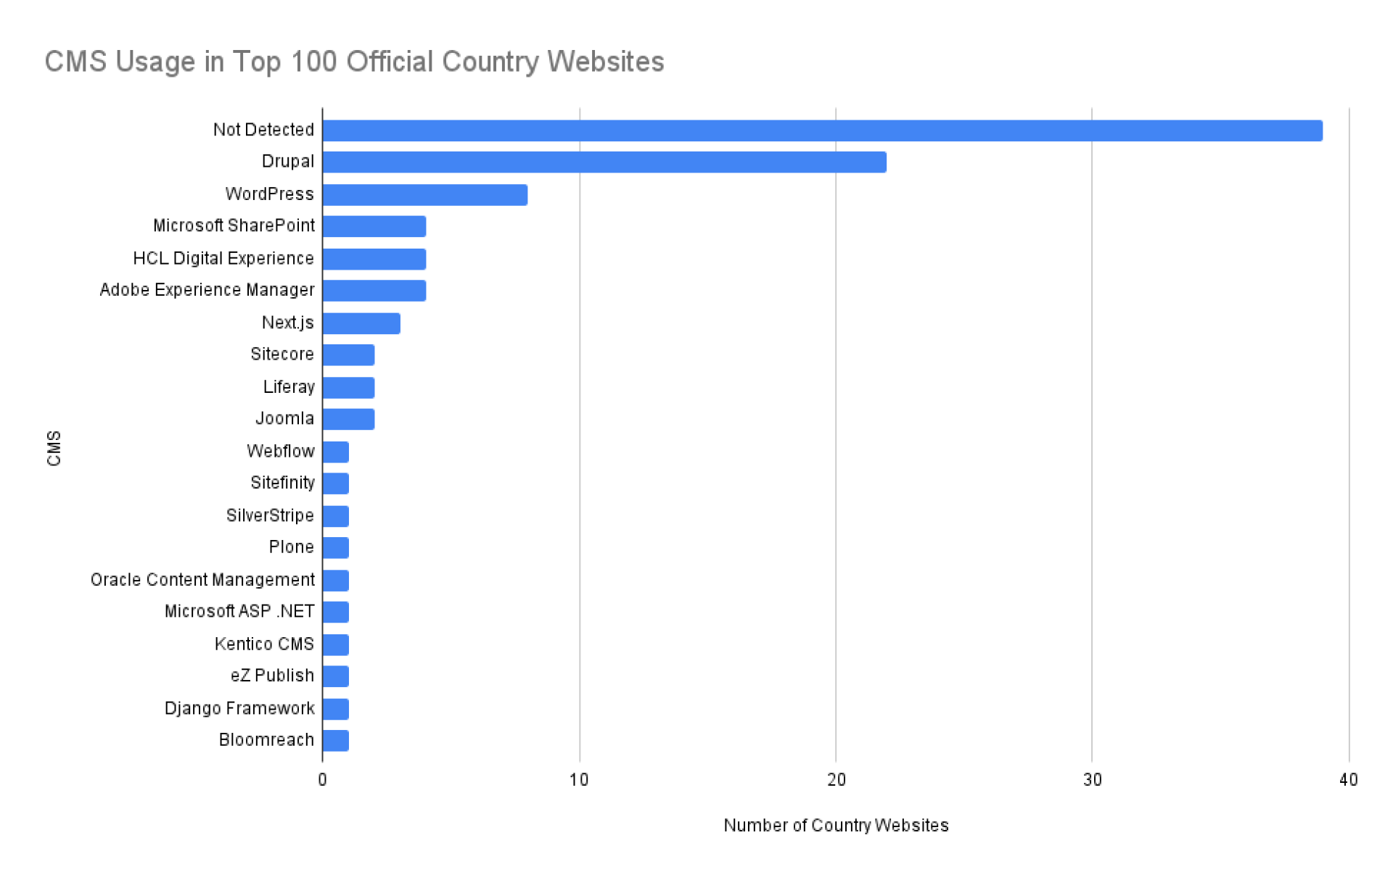Click the Not Detected bar
The image size is (1393, 880).
(822, 130)
